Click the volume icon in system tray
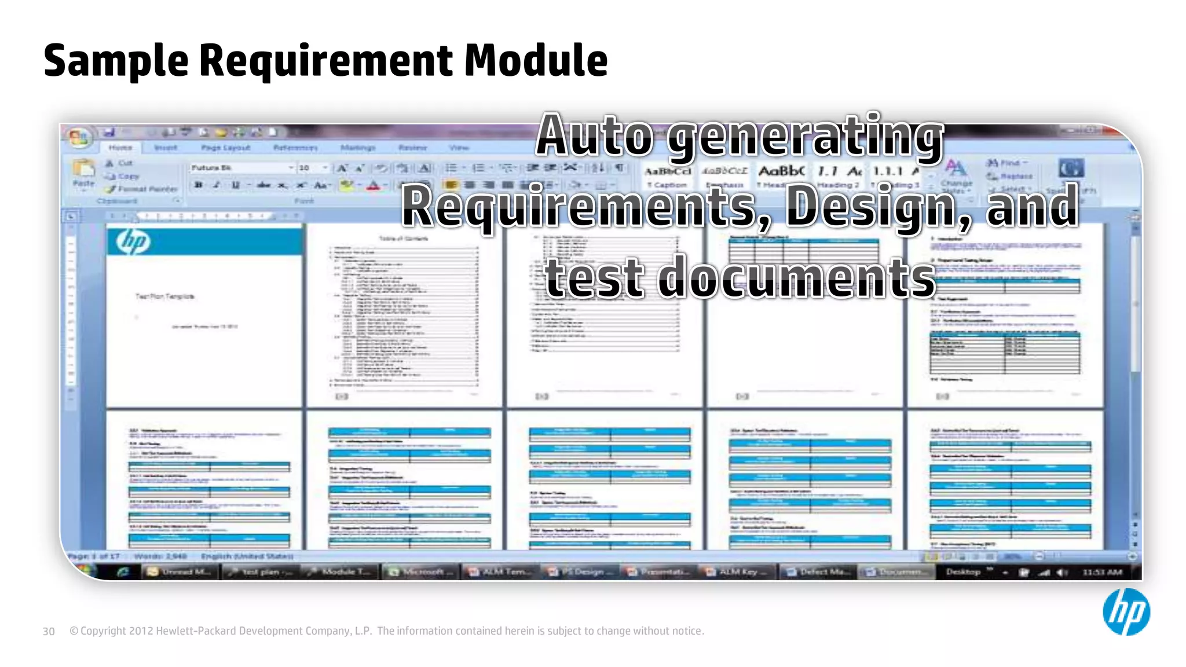Screen dimensions: 1186x667 (x=1062, y=573)
